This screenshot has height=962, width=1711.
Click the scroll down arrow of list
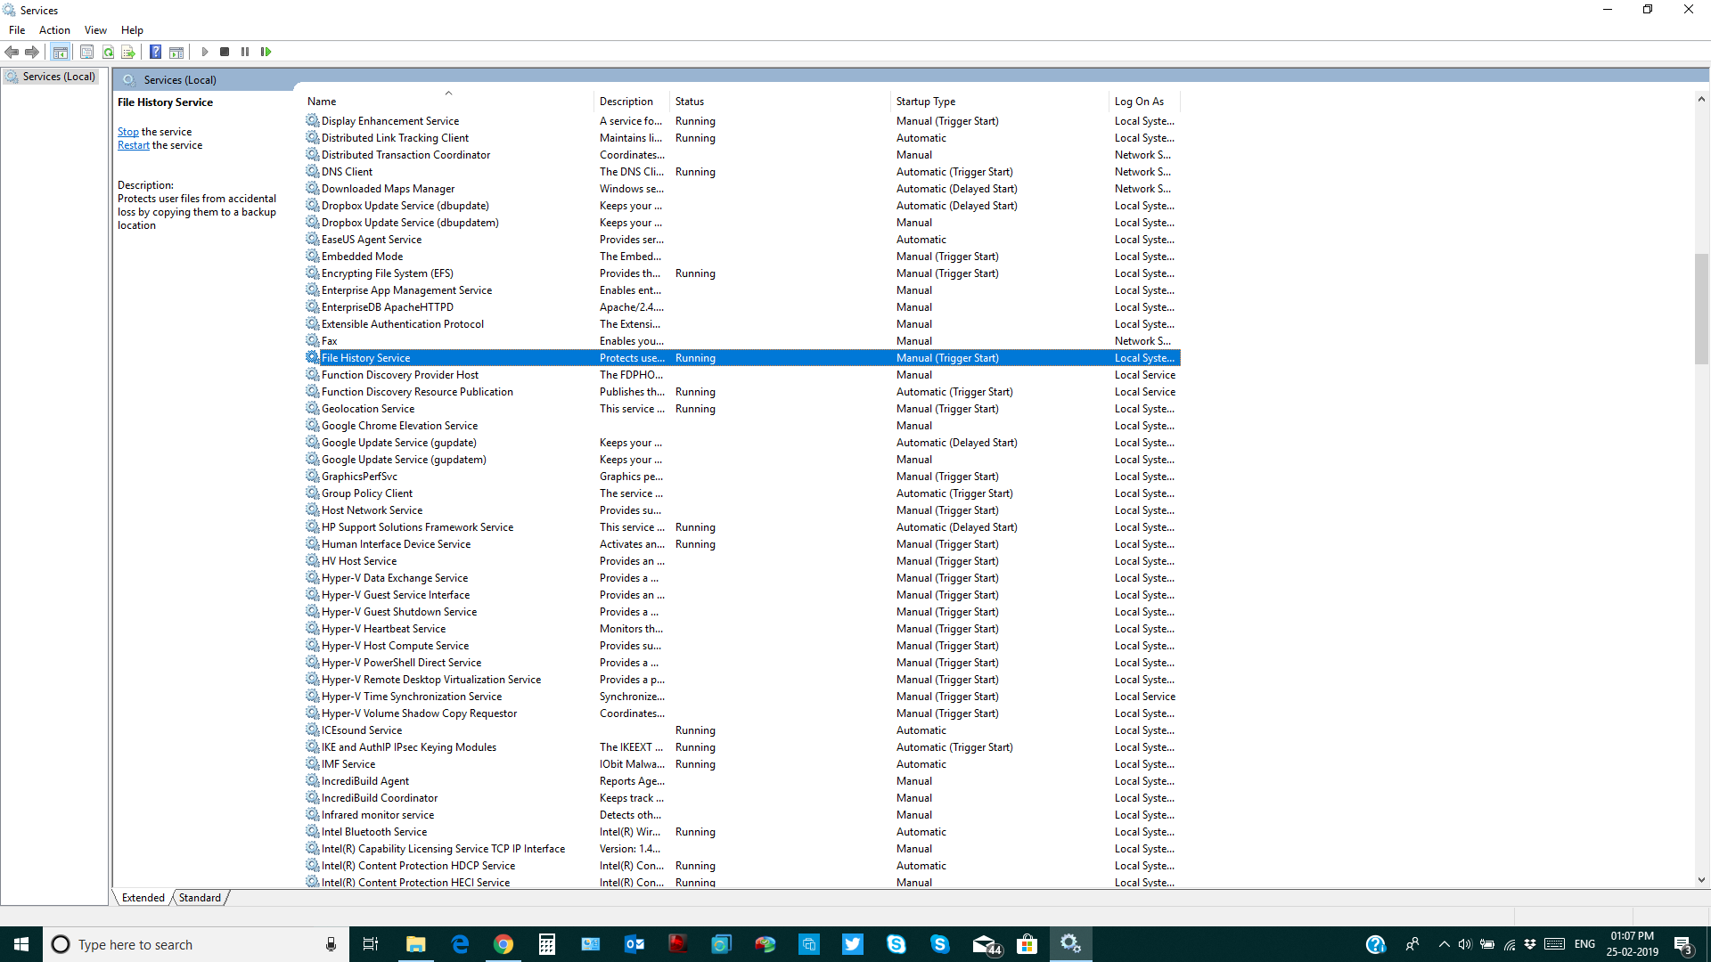pyautogui.click(x=1701, y=880)
